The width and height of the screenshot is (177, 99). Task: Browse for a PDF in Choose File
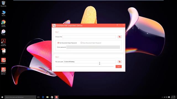pyautogui.click(x=120, y=37)
